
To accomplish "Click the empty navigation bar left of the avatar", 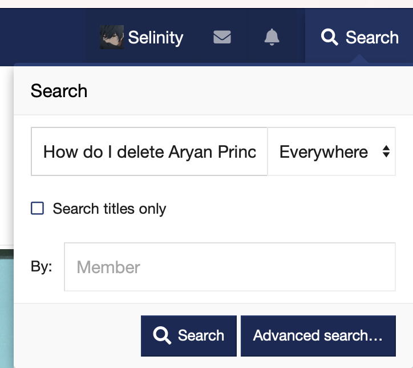I will coord(43,37).
